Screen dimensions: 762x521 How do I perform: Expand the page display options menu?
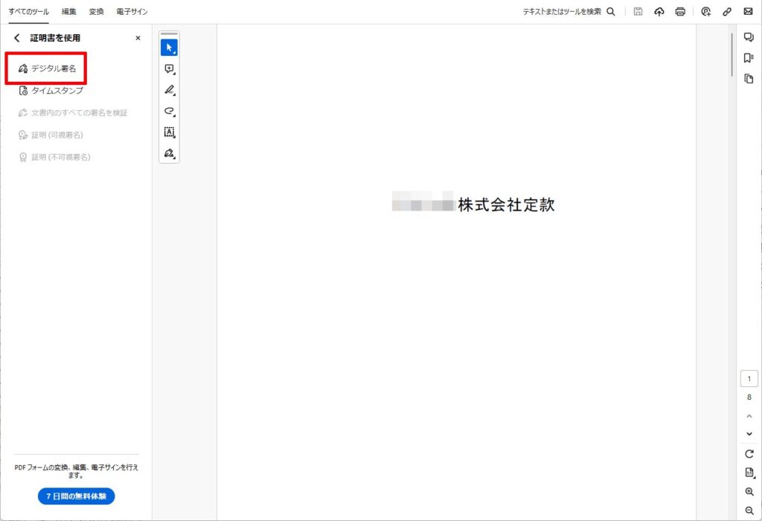(749, 473)
